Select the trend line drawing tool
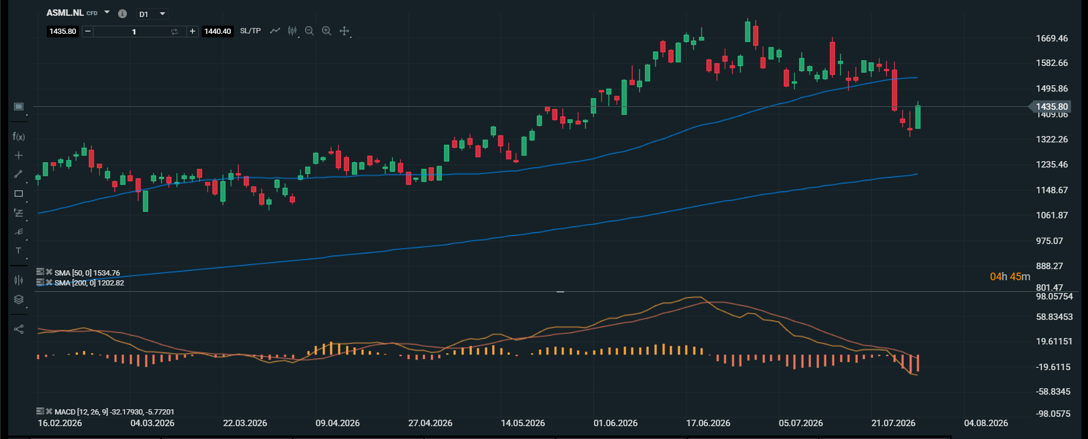The width and height of the screenshot is (1088, 439). click(19, 174)
